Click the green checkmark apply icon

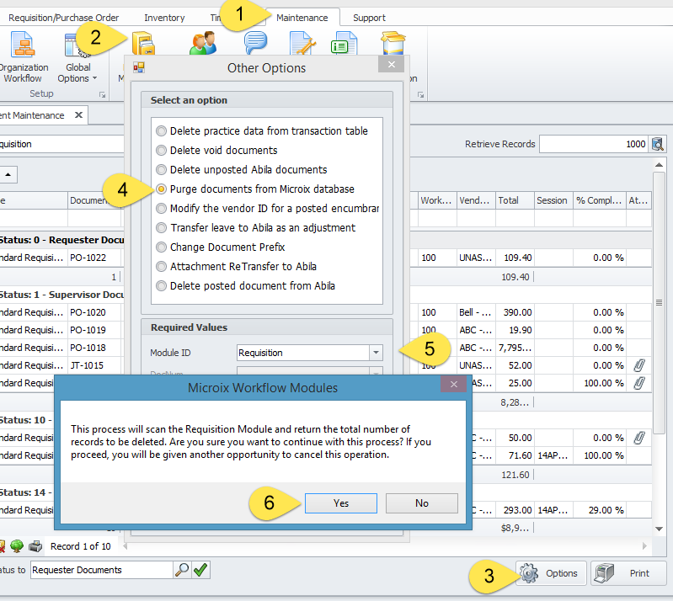(200, 570)
